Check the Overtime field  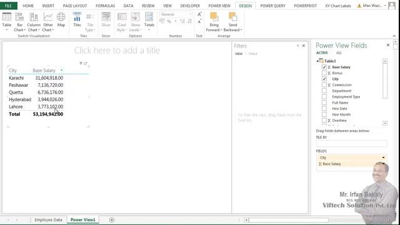click(324, 120)
